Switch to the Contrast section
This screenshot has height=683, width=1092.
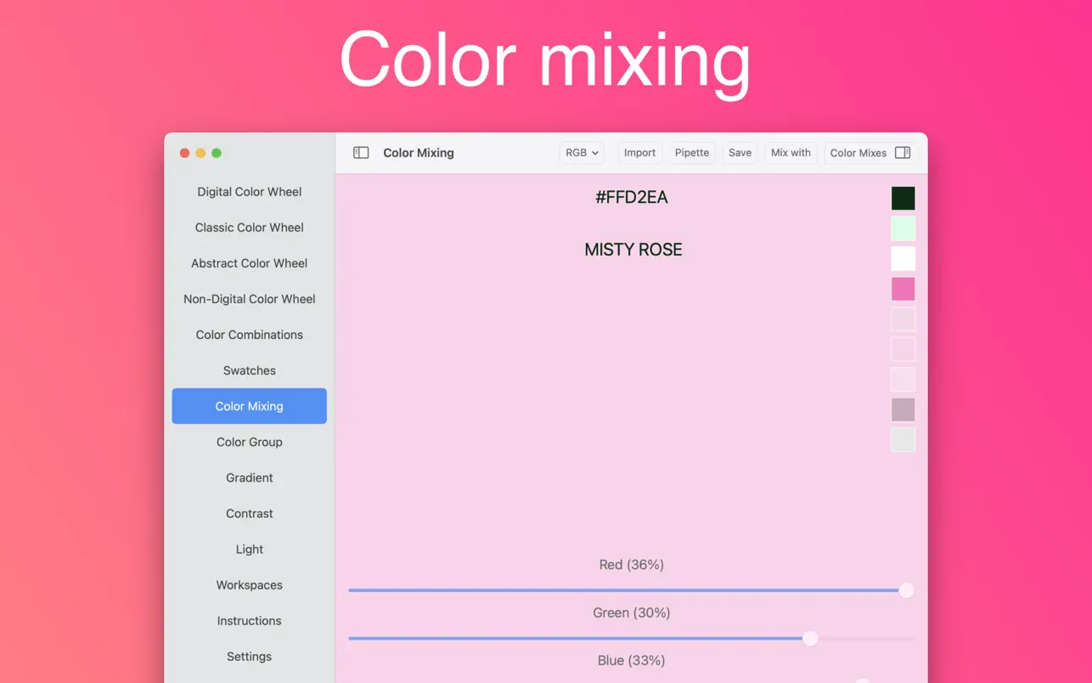(x=249, y=513)
